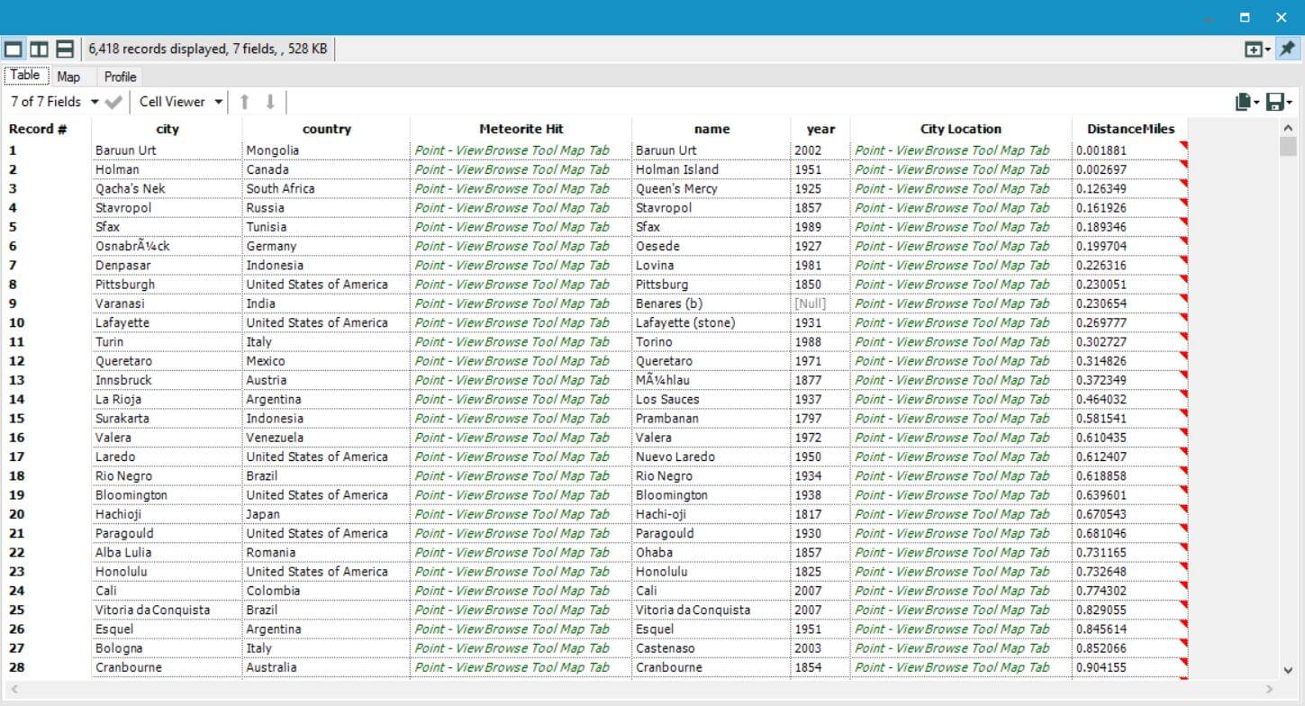Click the Meteorite Hit link for Baruun Urt
Viewport: 1305px width, 706px height.
[512, 150]
